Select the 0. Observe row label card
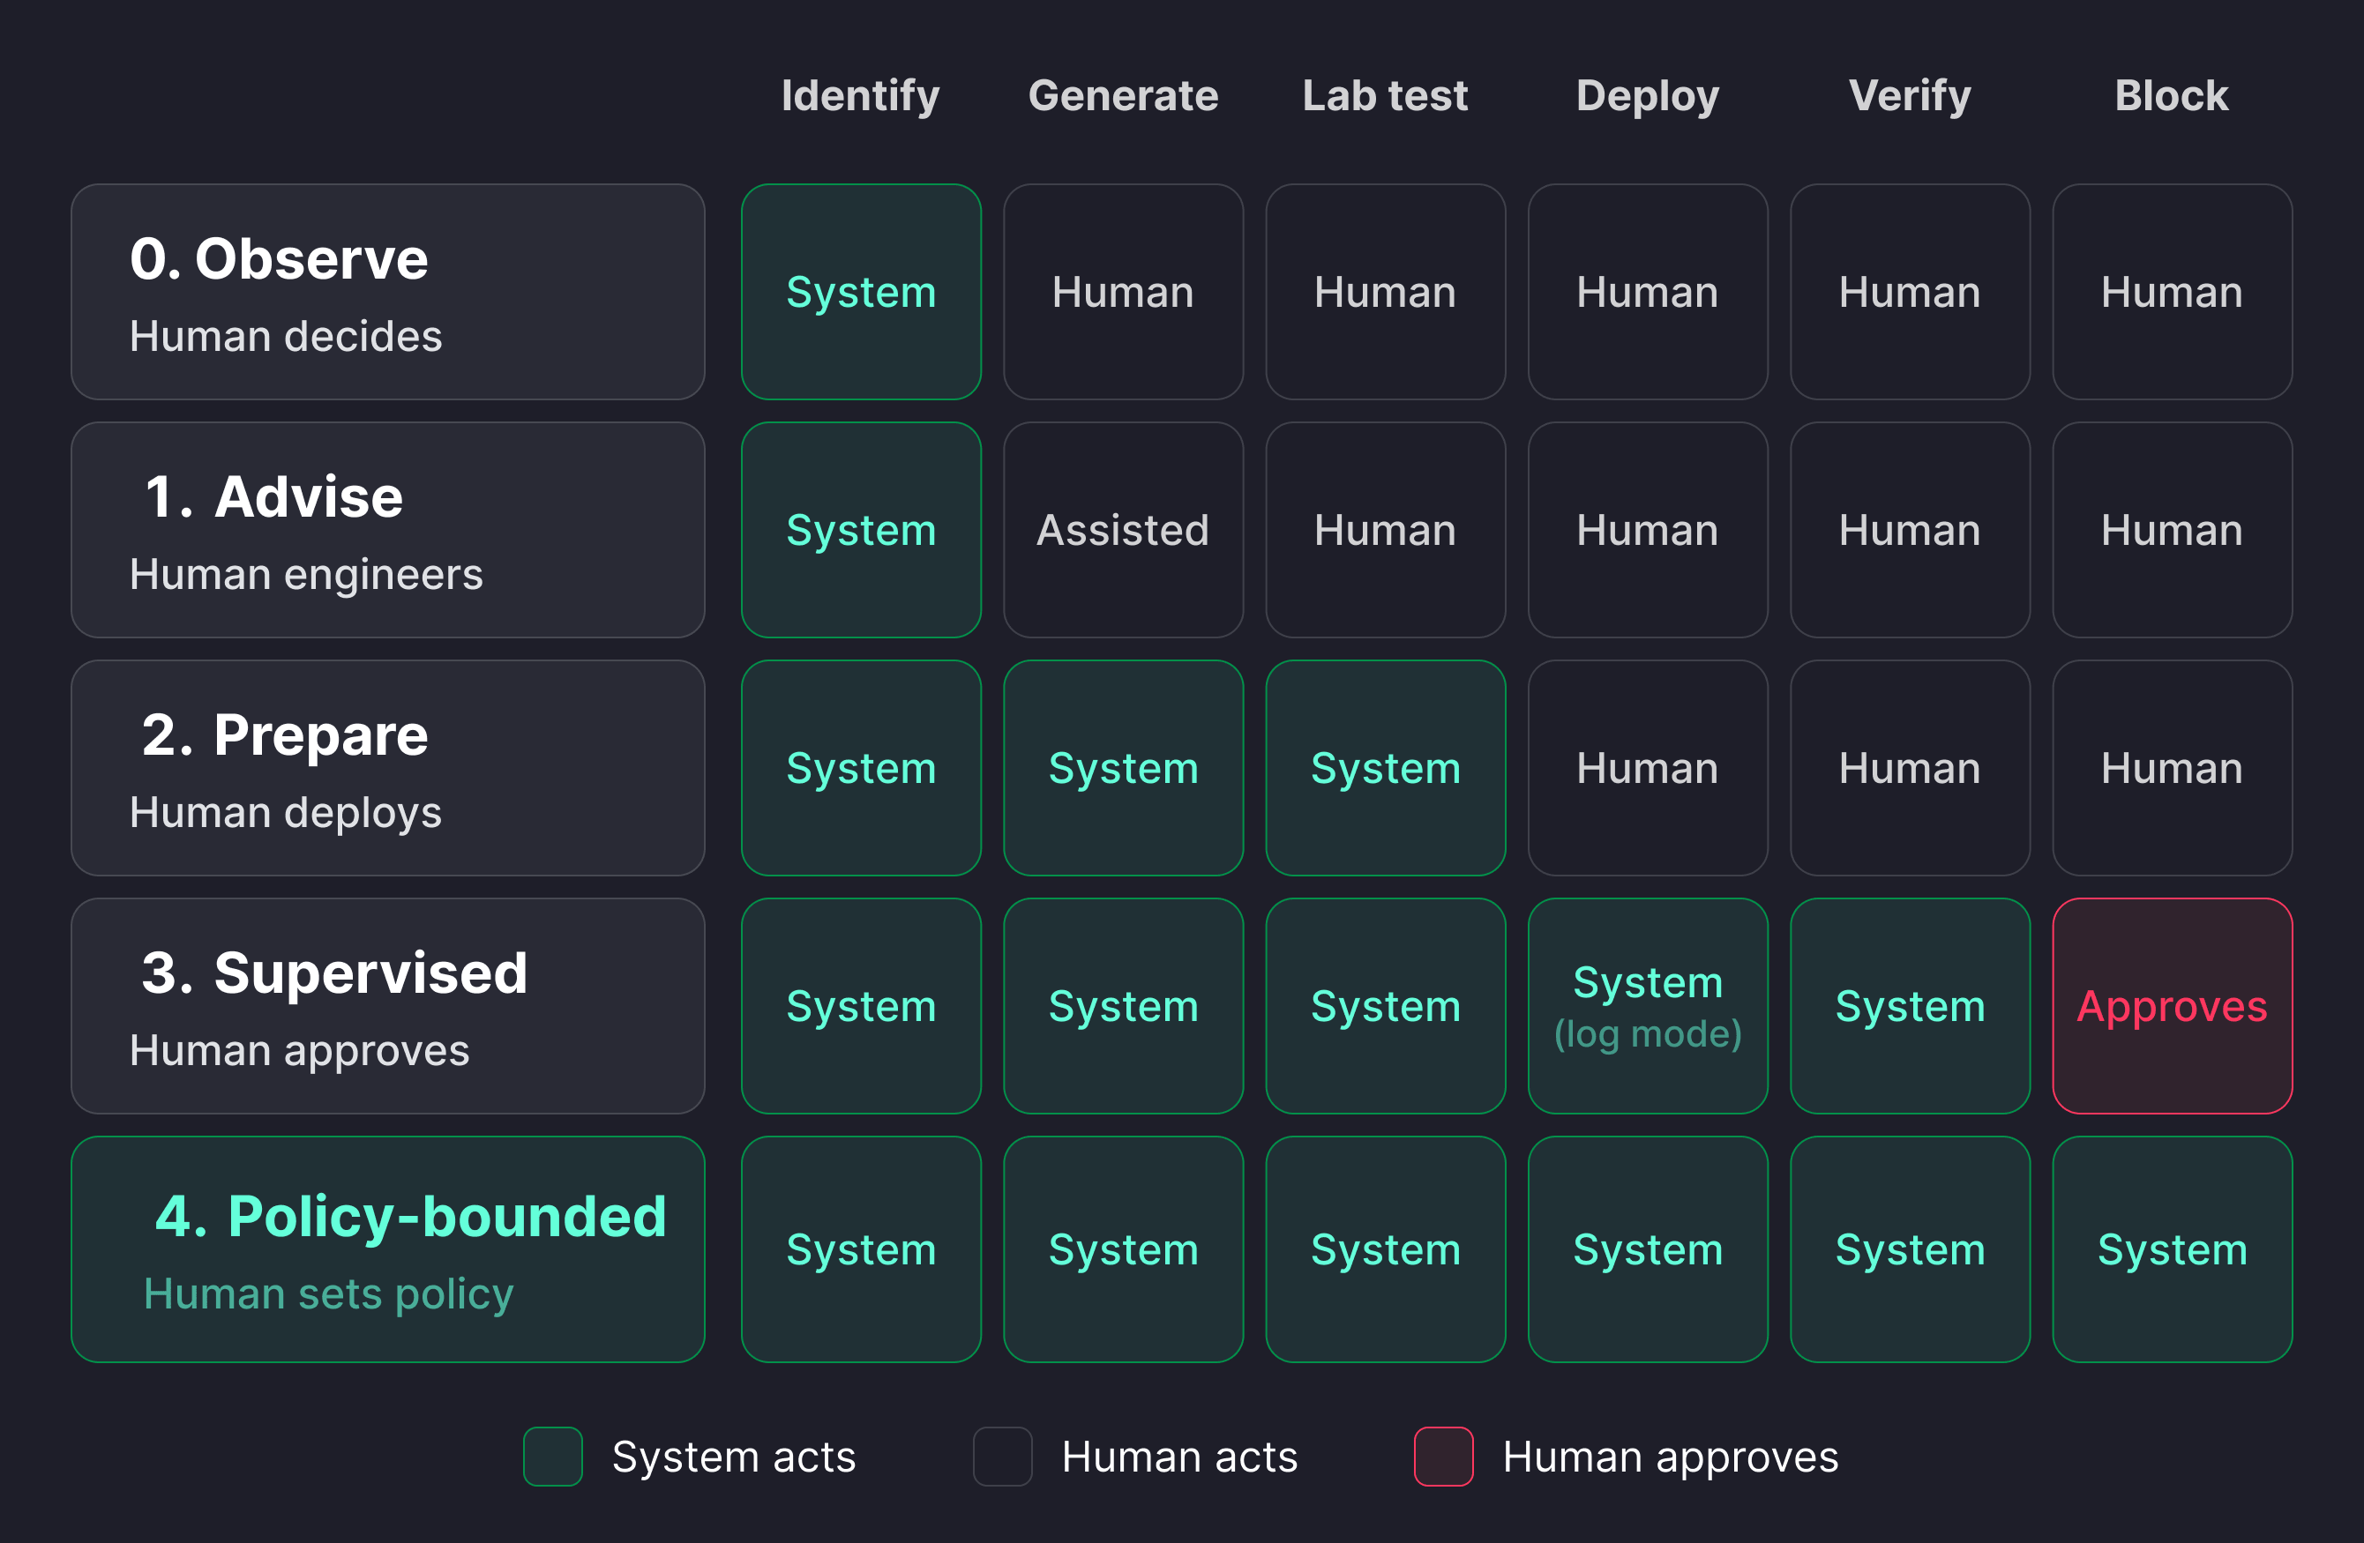Screen dimensions: 2364x1543 [x=388, y=292]
